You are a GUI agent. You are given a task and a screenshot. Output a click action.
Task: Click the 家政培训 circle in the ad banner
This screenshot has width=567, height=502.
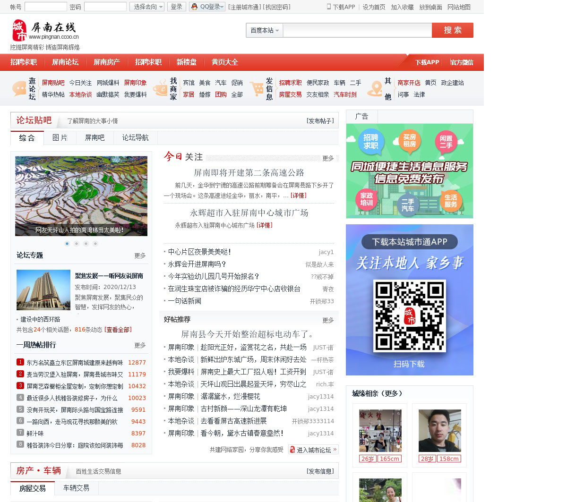coord(366,199)
